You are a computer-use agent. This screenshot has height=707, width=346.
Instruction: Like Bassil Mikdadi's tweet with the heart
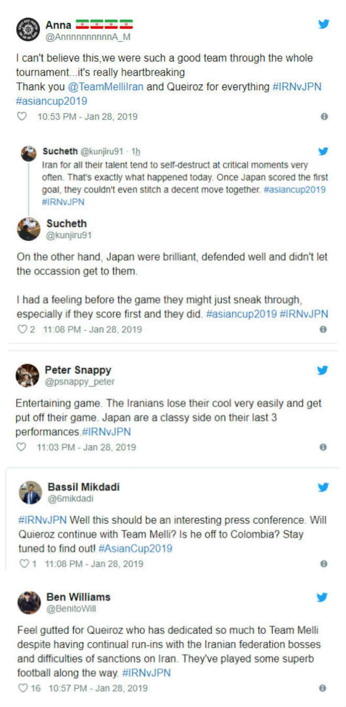coord(24,564)
